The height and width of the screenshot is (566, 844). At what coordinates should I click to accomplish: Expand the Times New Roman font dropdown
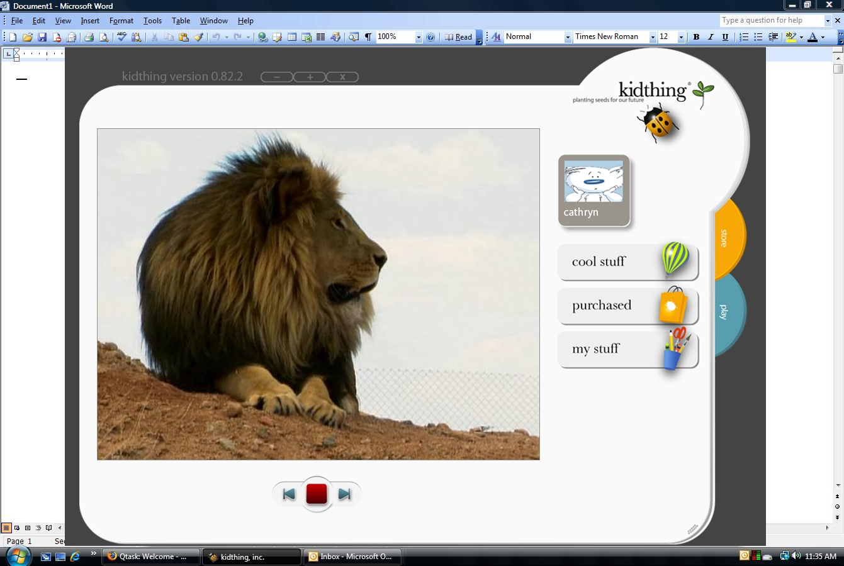tap(653, 38)
